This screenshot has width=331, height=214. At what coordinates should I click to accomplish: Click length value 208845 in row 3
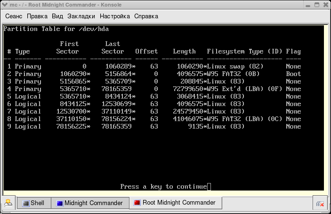tap(192, 82)
